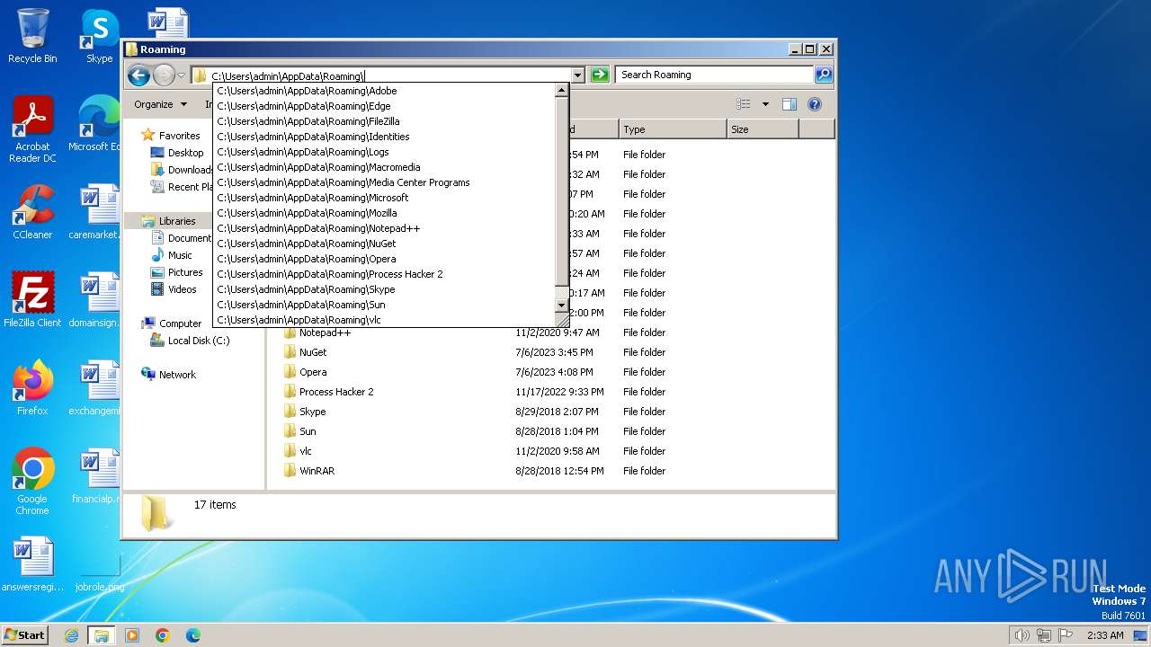Select the Logs path suggestion

click(384, 152)
